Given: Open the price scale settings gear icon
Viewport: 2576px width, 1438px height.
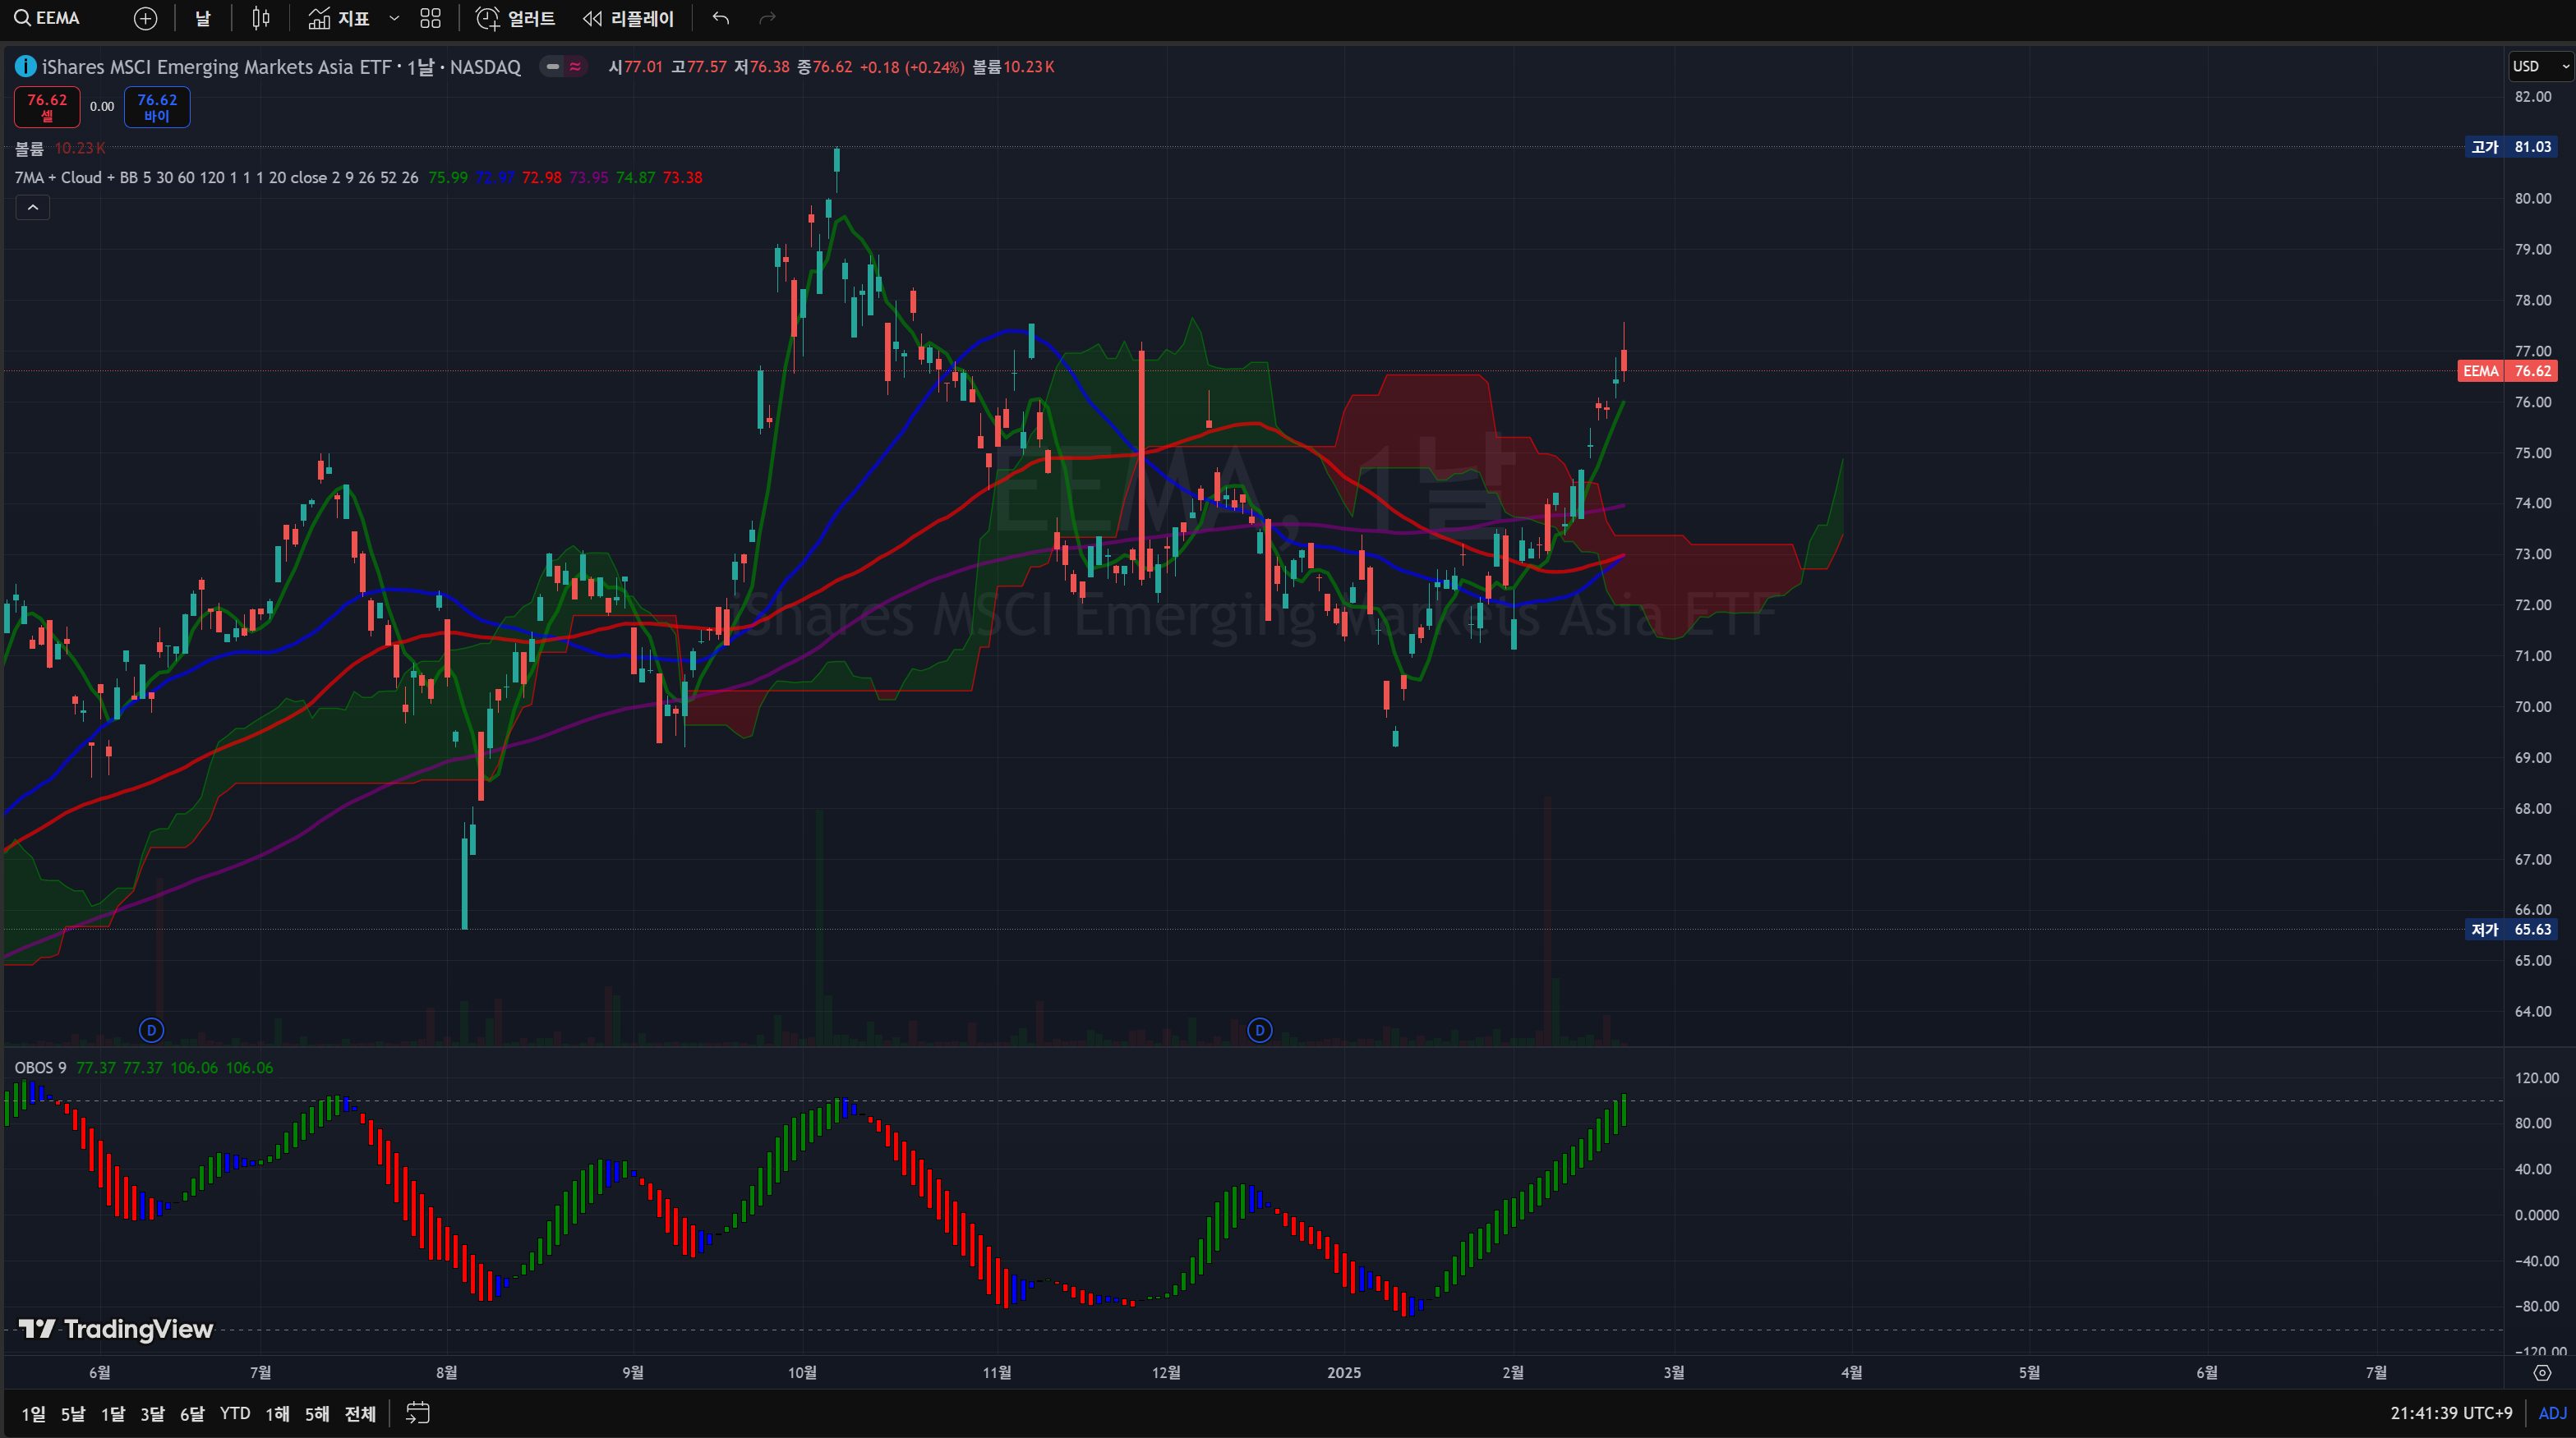Looking at the screenshot, I should tap(2542, 1373).
